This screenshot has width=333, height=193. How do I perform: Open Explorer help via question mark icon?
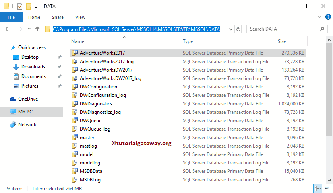point(328,17)
